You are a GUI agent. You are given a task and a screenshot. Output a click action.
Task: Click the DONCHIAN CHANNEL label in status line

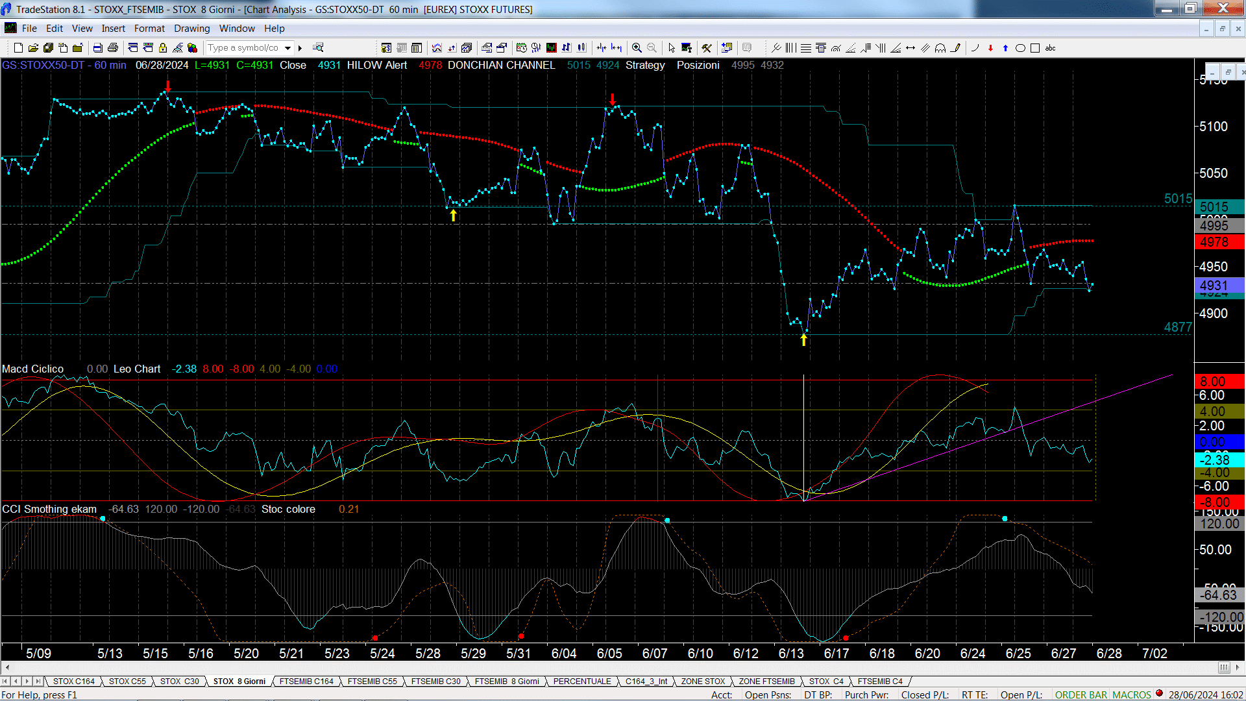point(501,65)
